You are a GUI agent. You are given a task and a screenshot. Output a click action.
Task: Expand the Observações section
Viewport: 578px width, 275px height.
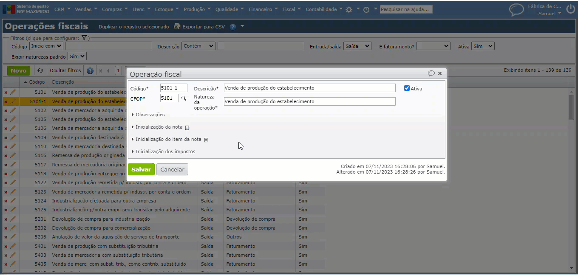click(148, 115)
